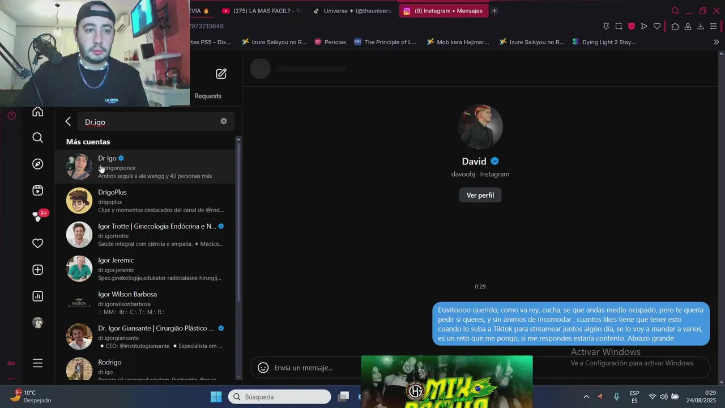Click the Ver perfil button
The image size is (725, 408).
(480, 195)
